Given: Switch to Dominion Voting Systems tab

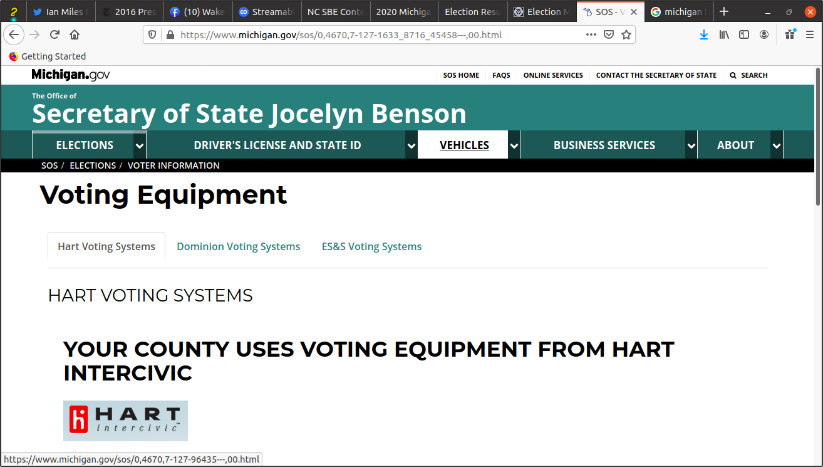Looking at the screenshot, I should (239, 246).
